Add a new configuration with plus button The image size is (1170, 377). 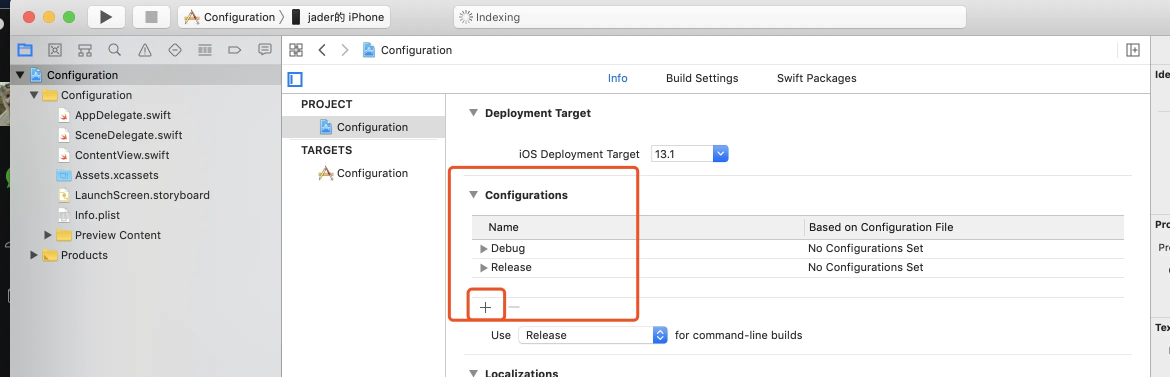pyautogui.click(x=485, y=307)
